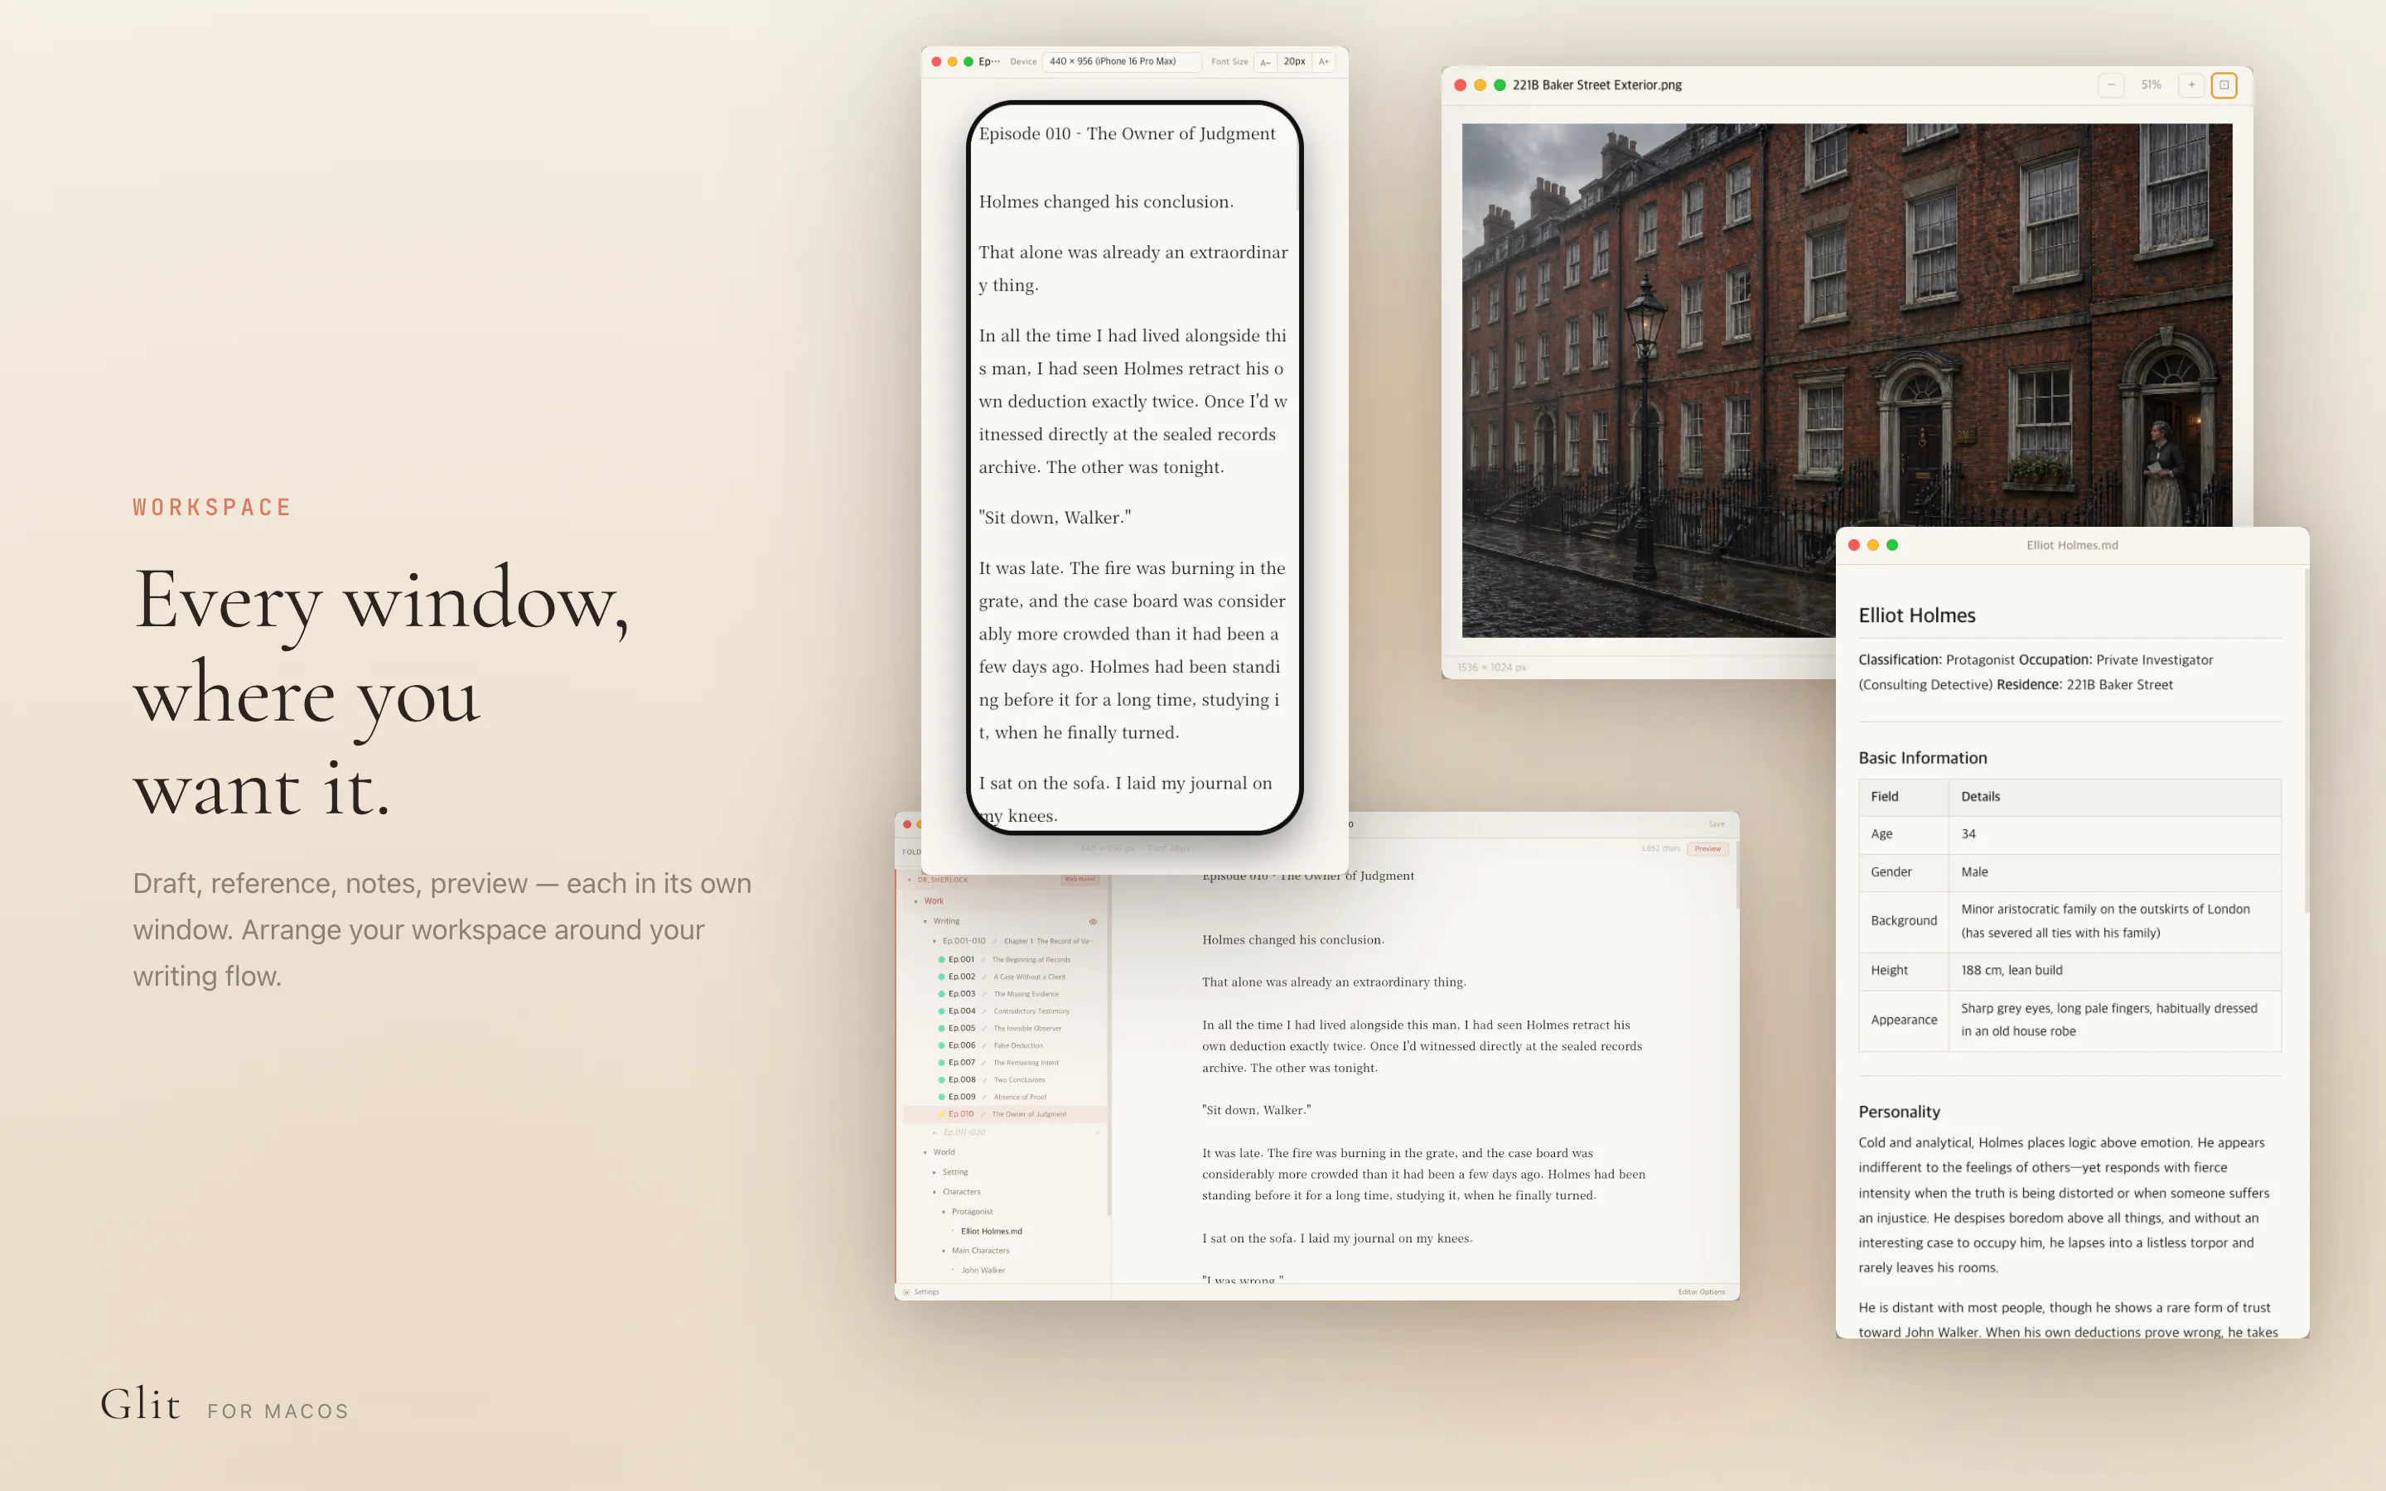Zoom out the Baker Street image viewer

click(2111, 84)
